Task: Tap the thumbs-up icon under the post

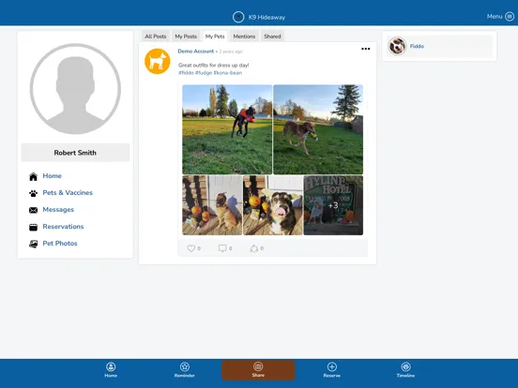Action: pos(253,248)
